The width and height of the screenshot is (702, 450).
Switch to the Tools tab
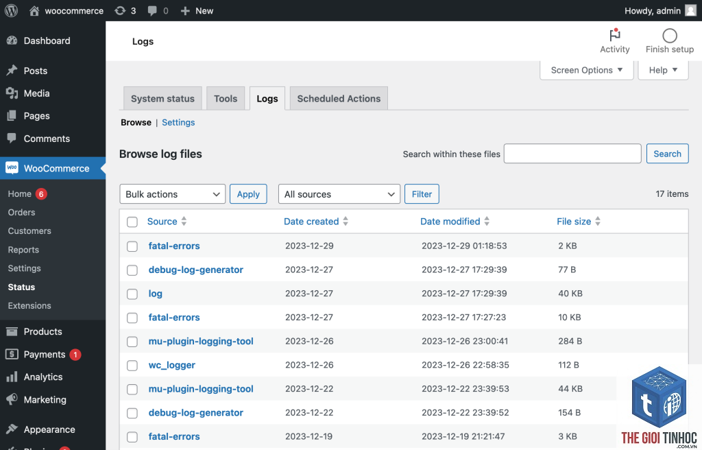pos(226,99)
